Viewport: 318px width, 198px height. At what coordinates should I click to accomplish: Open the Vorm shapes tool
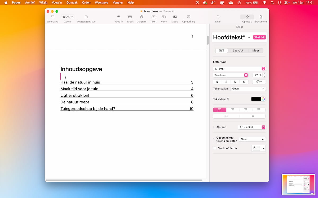tap(164, 17)
